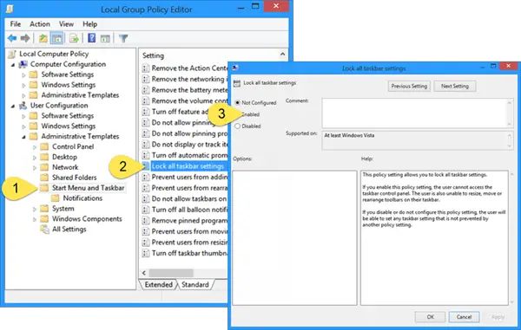Select the Not Configured radio button
Viewport: 521px width, 330px height.
[237, 103]
